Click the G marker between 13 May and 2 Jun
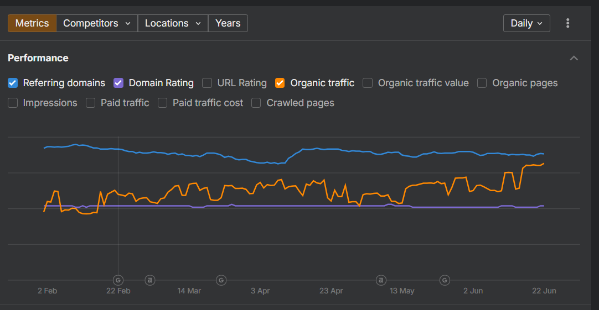Image resolution: width=599 pixels, height=310 pixels. coord(445,280)
